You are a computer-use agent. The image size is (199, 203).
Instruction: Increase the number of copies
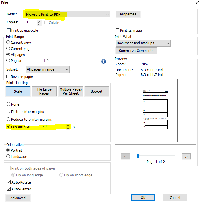pyautogui.click(x=39, y=21)
